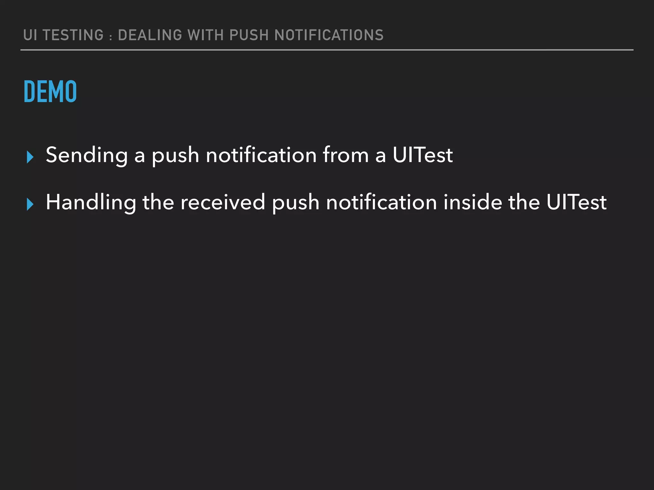Select the word "Handling" in the second bullet
654x490 pixels.
tap(91, 203)
